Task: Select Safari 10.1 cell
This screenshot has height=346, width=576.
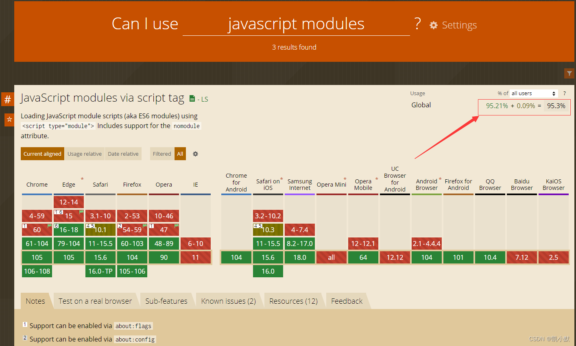Action: tap(100, 230)
